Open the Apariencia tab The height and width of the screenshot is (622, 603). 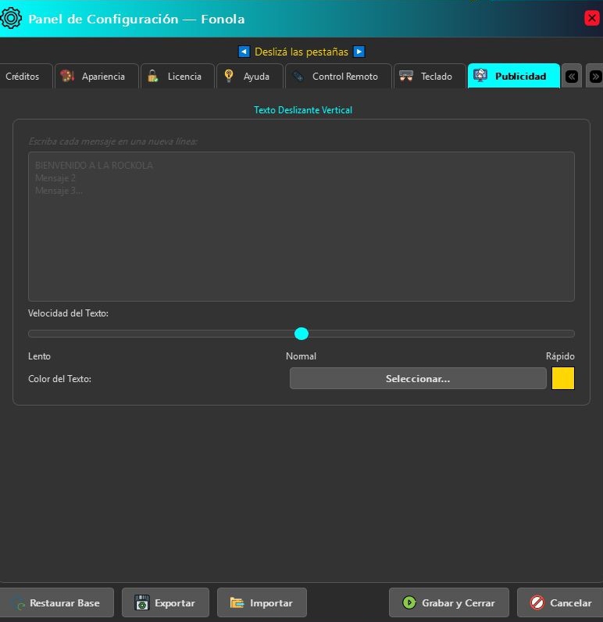pos(97,76)
